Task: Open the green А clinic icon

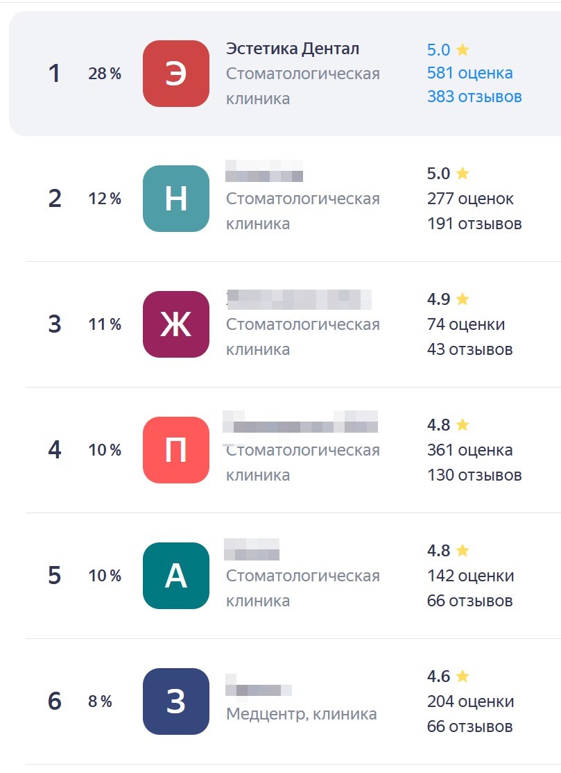Action: [x=175, y=576]
